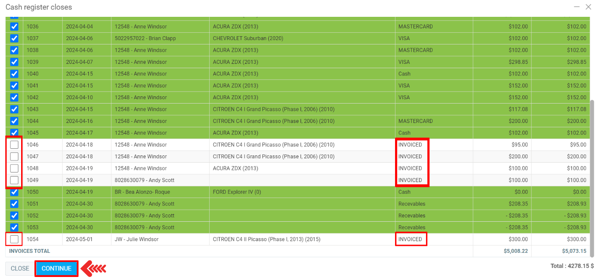Click the vertical scrollbar of invoice list
The image size is (596, 280).
592,173
